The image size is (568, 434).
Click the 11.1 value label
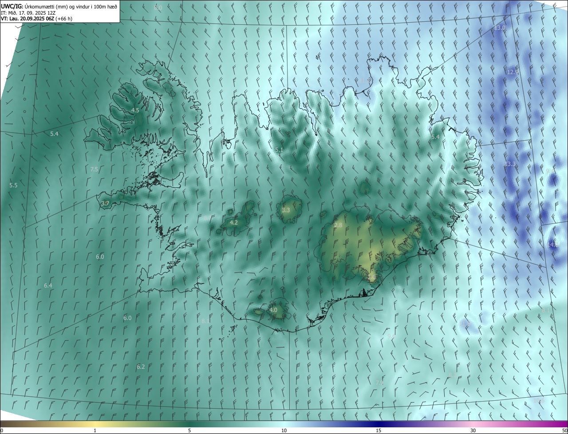[364, 80]
